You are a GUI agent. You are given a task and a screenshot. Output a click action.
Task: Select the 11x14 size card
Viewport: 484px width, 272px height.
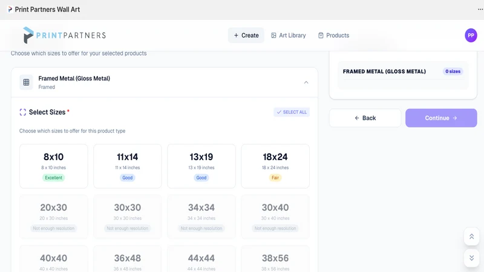[128, 166]
